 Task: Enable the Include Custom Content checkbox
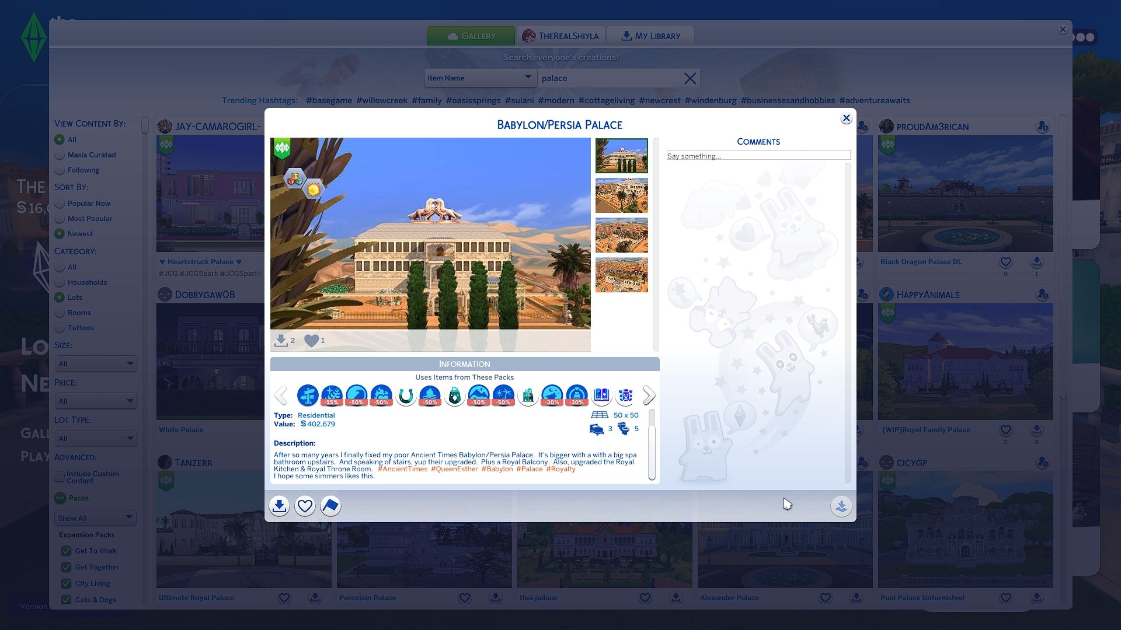pyautogui.click(x=60, y=477)
